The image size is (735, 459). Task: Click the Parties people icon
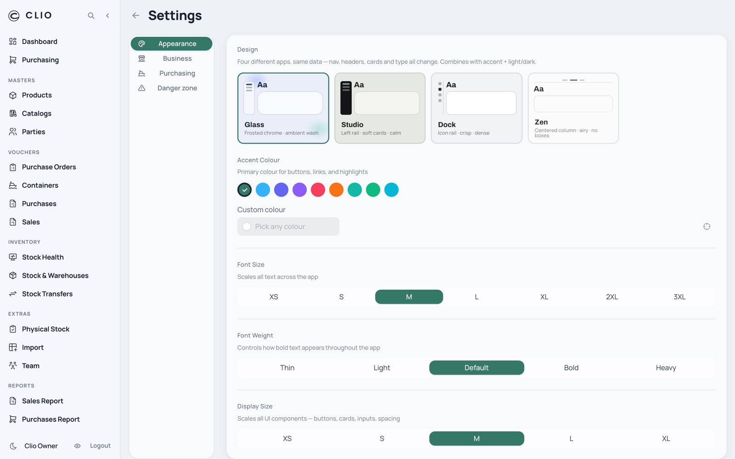[x=13, y=132]
